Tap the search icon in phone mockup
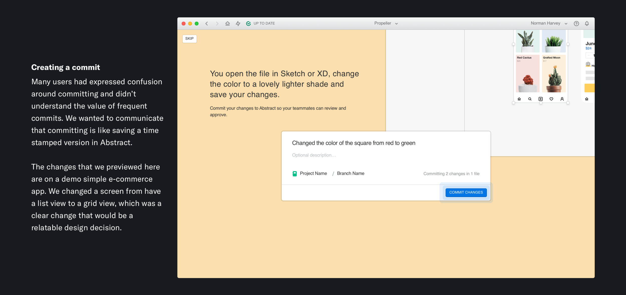The image size is (626, 295). (530, 99)
